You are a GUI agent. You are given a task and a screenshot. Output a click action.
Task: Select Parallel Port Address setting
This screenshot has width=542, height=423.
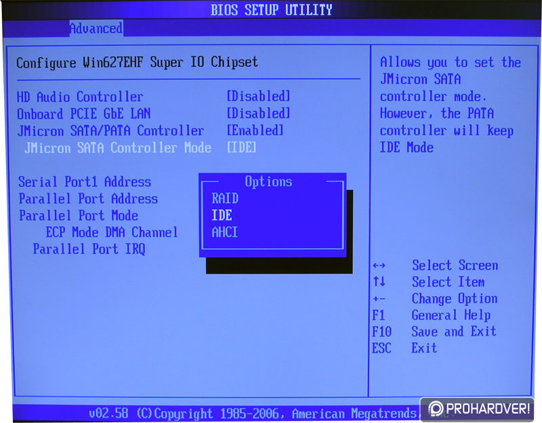(x=88, y=198)
